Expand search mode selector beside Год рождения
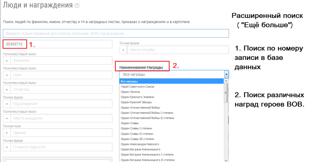Screen dimensions: 315x162 point(6,104)
